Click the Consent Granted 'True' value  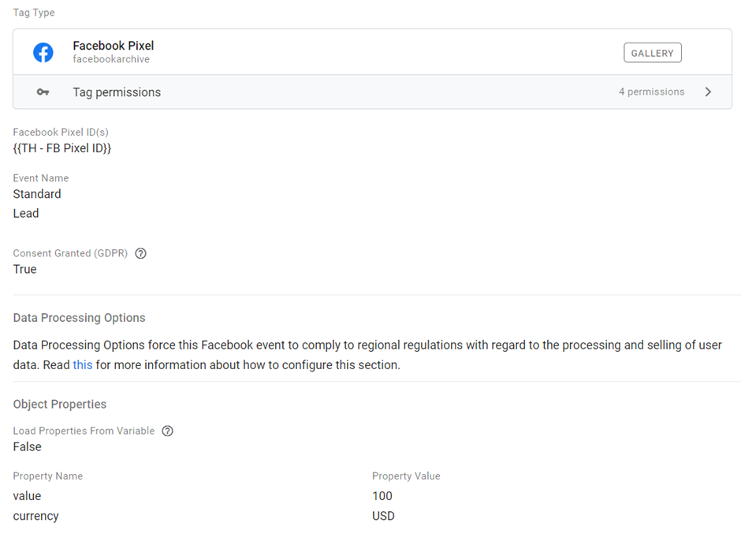coord(25,270)
